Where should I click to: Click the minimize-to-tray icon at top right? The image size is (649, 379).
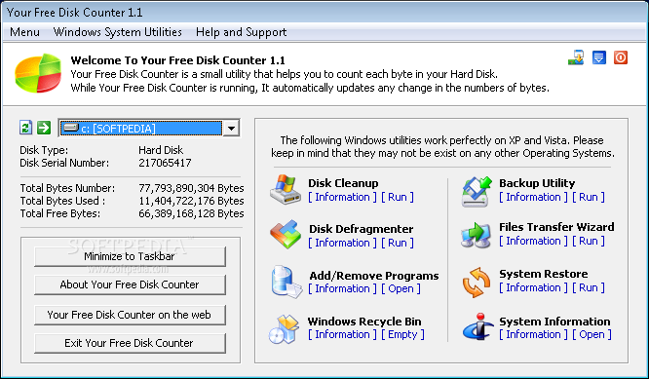tap(576, 57)
